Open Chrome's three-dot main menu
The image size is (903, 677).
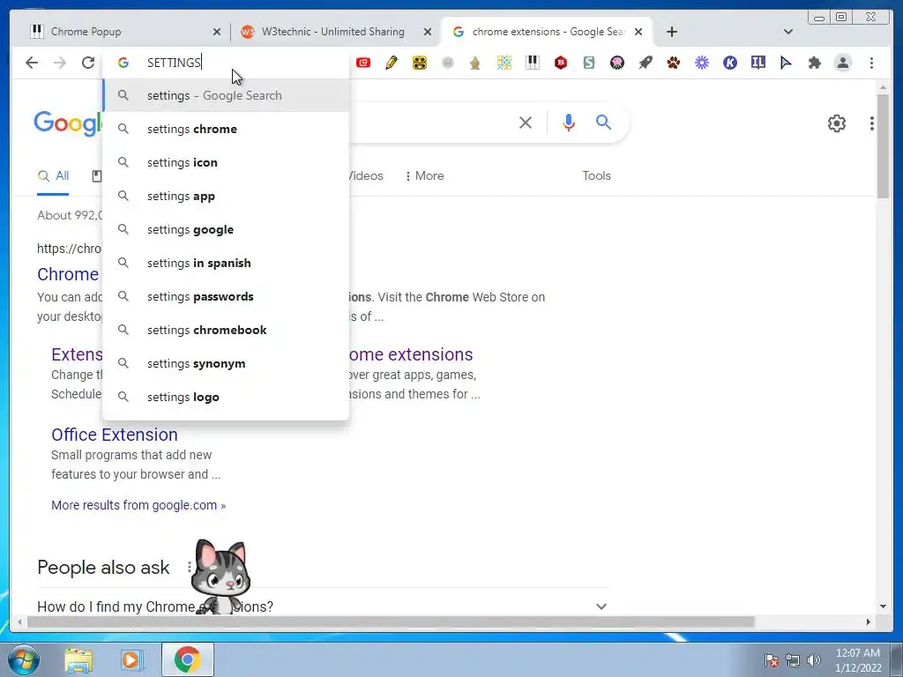tap(871, 63)
